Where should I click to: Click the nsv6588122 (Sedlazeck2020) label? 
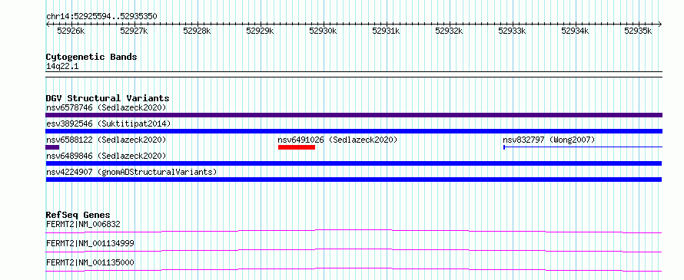click(x=106, y=140)
